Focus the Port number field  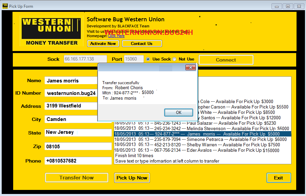[x=134, y=59]
